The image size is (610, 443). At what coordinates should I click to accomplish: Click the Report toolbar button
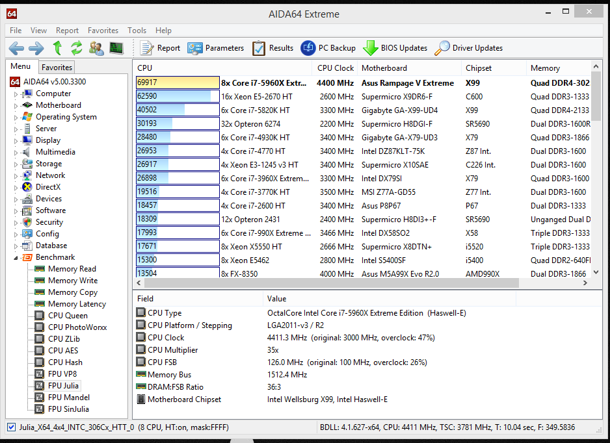pyautogui.click(x=160, y=48)
